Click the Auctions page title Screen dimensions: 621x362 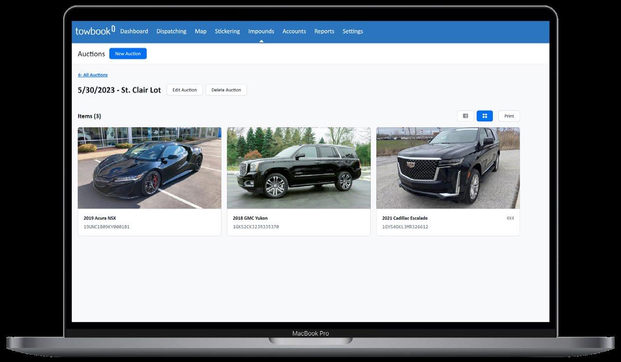click(x=91, y=54)
